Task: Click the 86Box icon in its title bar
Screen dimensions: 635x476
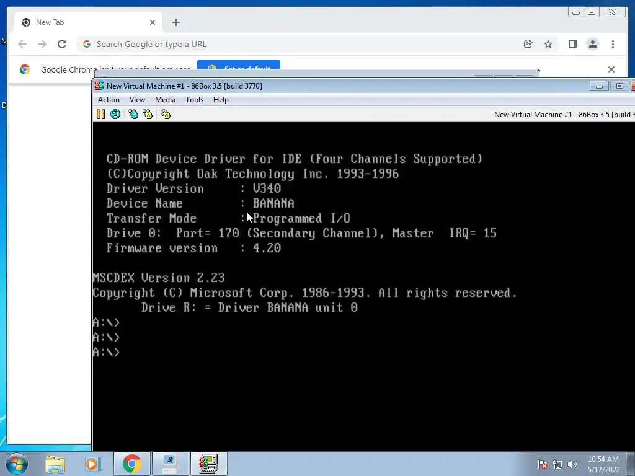Action: click(99, 86)
